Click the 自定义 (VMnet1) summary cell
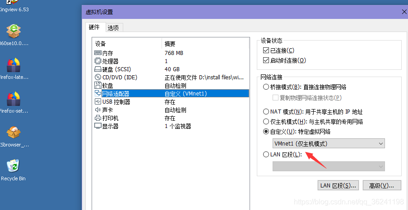Viewport: 408px width, 210px height. [x=186, y=94]
